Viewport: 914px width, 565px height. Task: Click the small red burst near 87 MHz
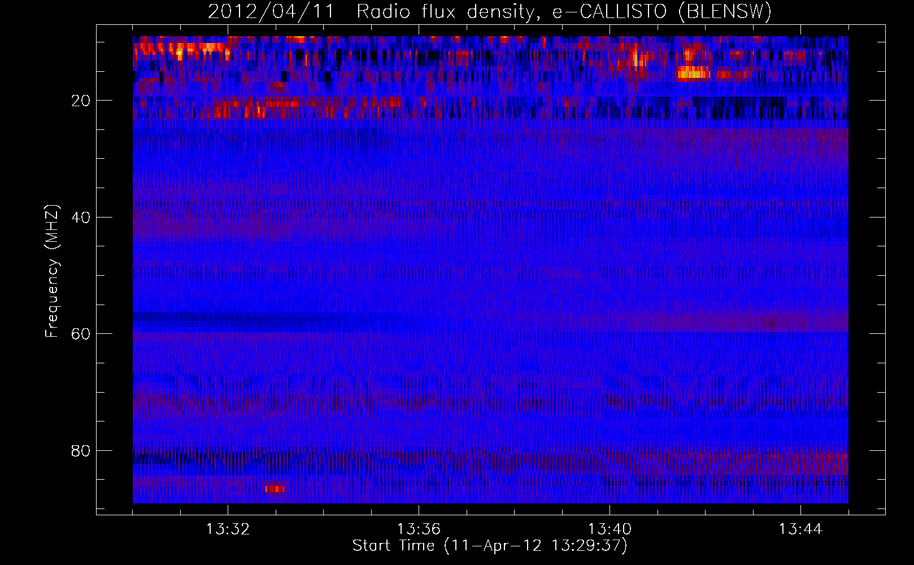pyautogui.click(x=275, y=489)
